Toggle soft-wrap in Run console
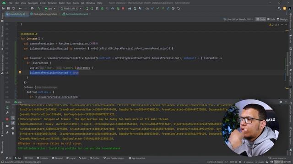 [x=13, y=118]
